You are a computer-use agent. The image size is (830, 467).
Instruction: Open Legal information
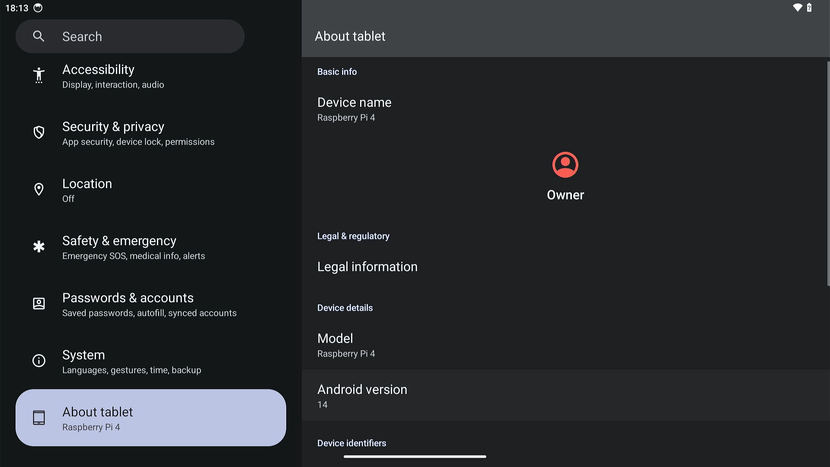565,267
